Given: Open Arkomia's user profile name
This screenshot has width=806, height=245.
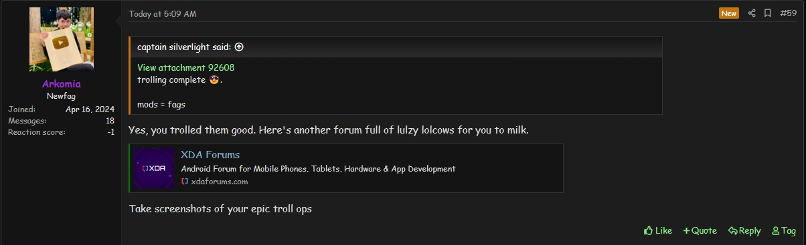Looking at the screenshot, I should pos(62,84).
